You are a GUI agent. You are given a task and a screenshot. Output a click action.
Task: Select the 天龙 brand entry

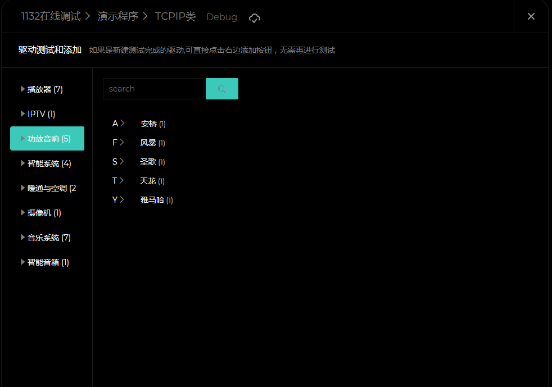148,181
